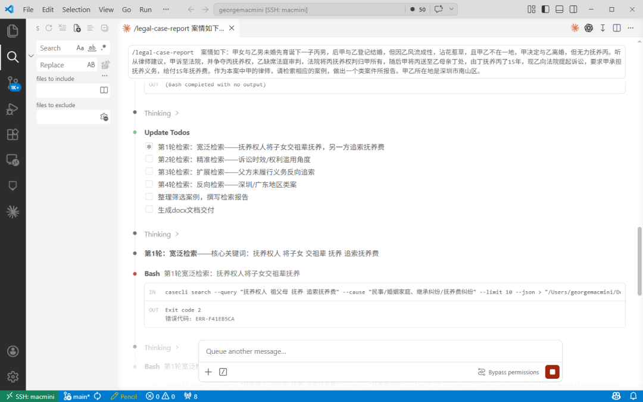The height and width of the screenshot is (402, 643).
Task: Select the Search view icon in activity bar
Action: (13, 57)
